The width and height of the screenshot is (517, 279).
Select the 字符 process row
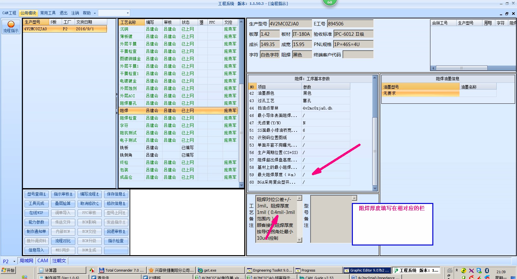tap(178, 125)
